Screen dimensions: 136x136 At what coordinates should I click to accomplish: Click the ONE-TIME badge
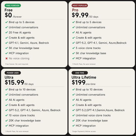[80, 73]
